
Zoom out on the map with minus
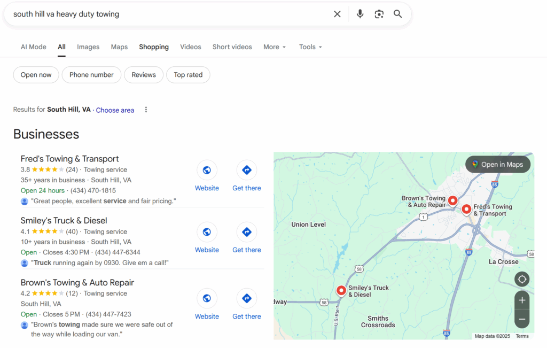click(522, 319)
